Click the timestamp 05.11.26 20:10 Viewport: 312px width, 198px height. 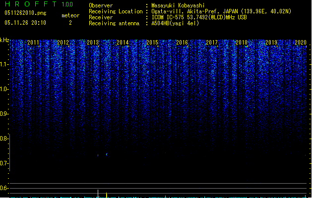tap(25, 23)
